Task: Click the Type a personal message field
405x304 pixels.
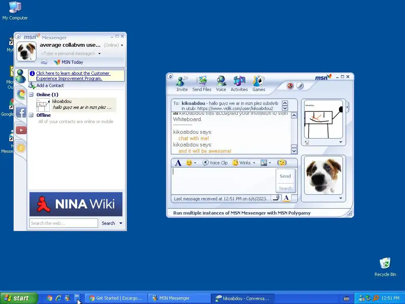Action: [x=68, y=53]
